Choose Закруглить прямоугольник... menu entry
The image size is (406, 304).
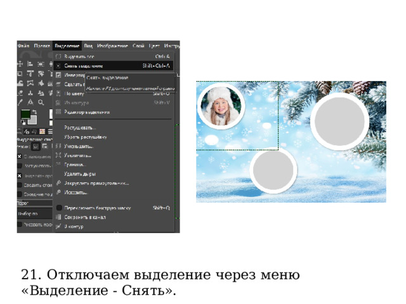tap(113, 183)
